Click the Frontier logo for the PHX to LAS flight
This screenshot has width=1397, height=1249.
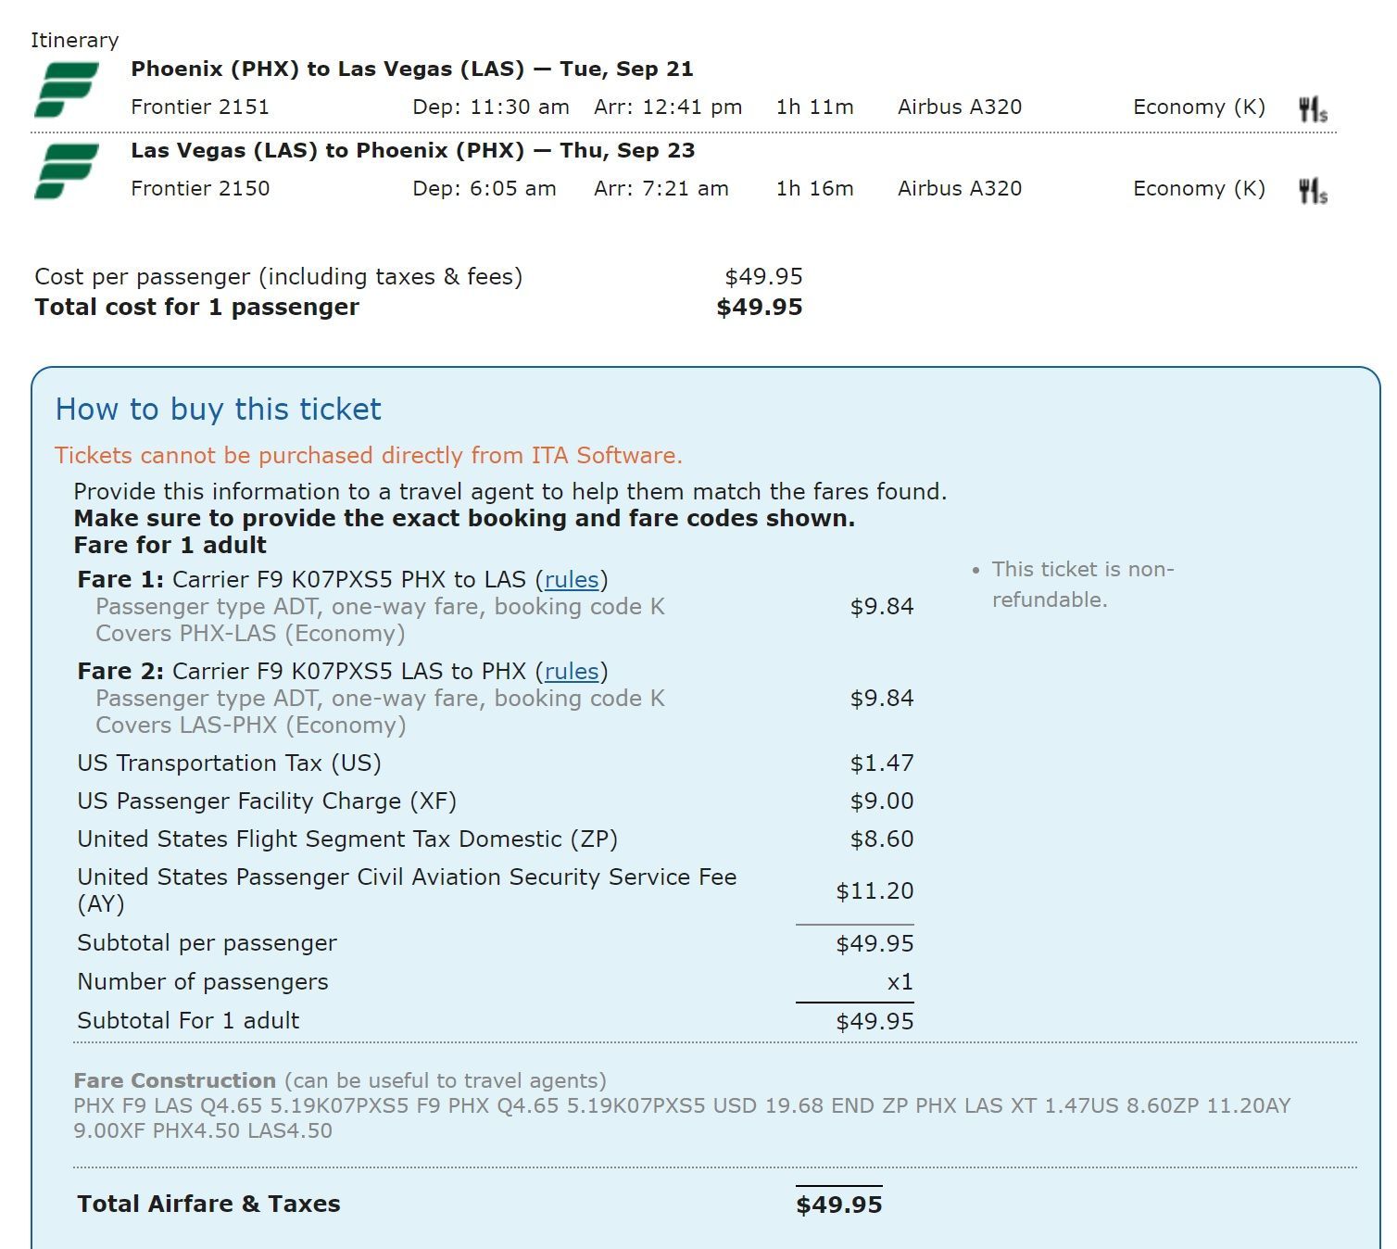click(x=66, y=90)
